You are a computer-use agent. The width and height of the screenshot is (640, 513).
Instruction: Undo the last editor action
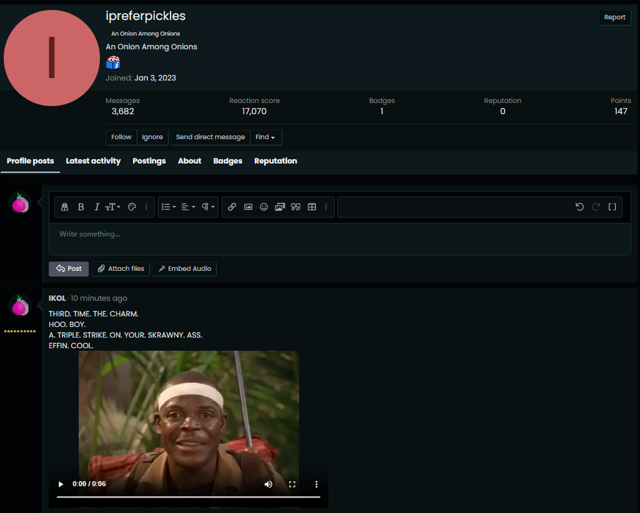click(x=579, y=207)
